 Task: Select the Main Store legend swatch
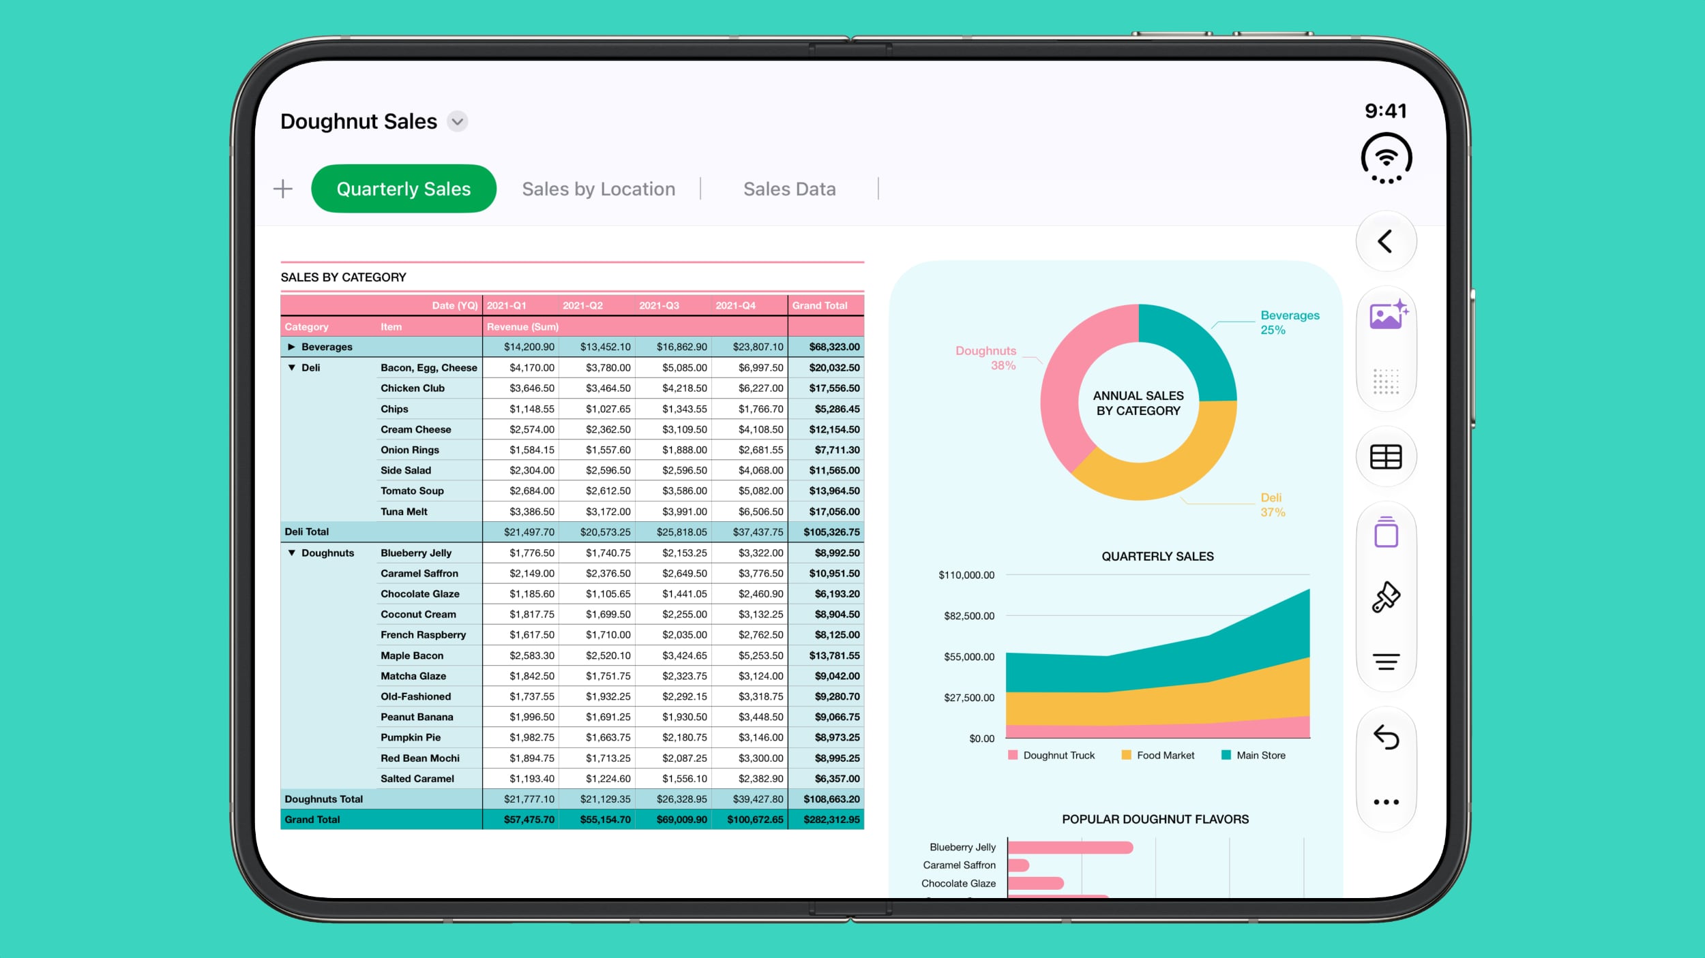pyautogui.click(x=1226, y=755)
